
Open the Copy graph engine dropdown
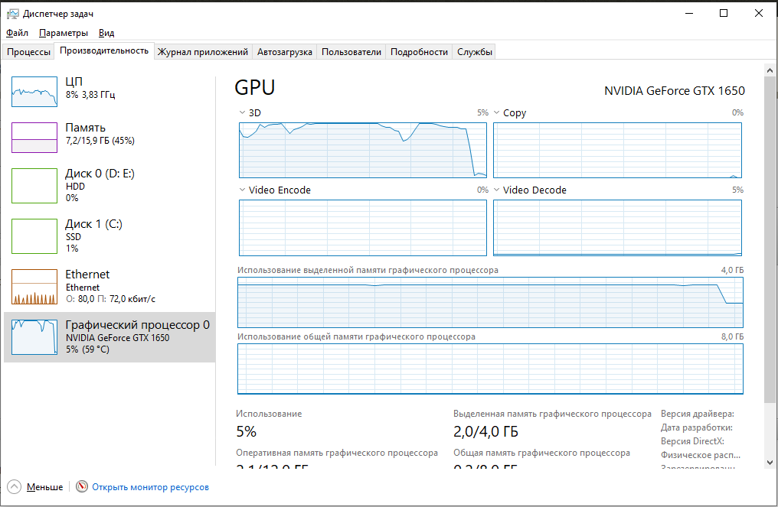(x=496, y=113)
